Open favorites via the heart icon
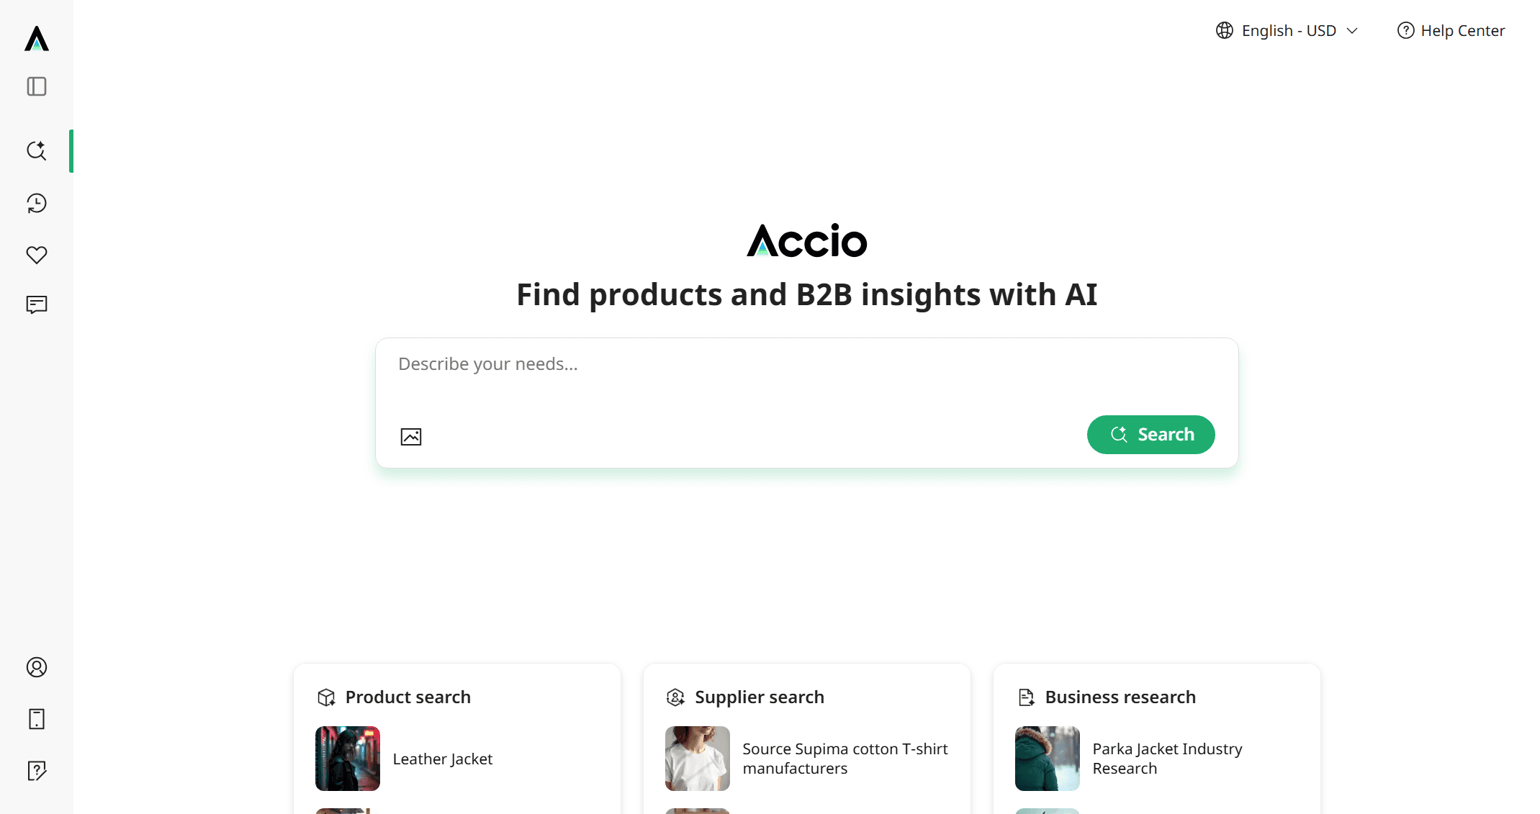1540x814 pixels. [x=37, y=255]
